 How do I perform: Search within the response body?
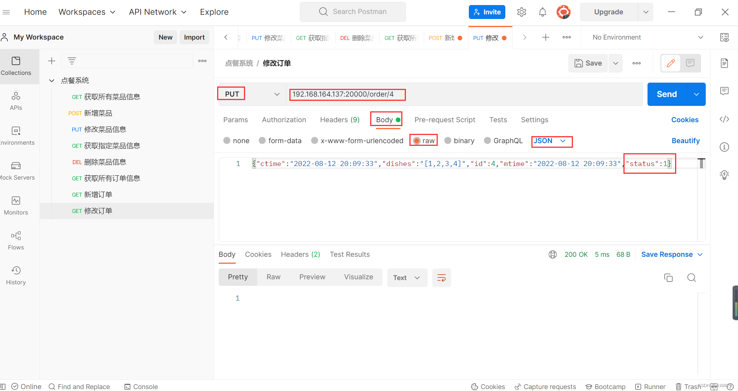(691, 278)
